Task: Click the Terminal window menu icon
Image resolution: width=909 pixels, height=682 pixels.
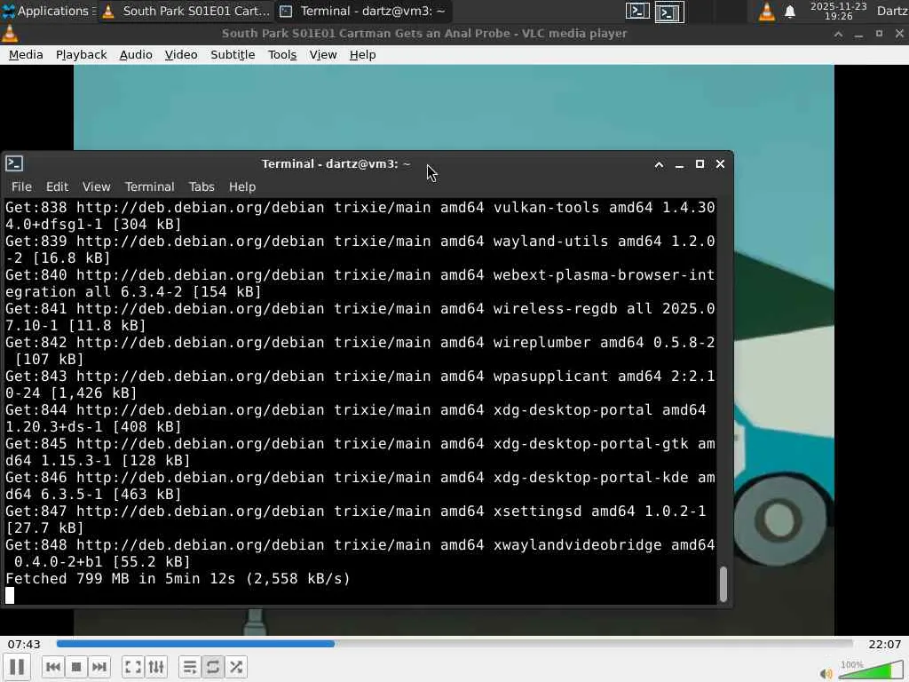Action: (x=14, y=163)
